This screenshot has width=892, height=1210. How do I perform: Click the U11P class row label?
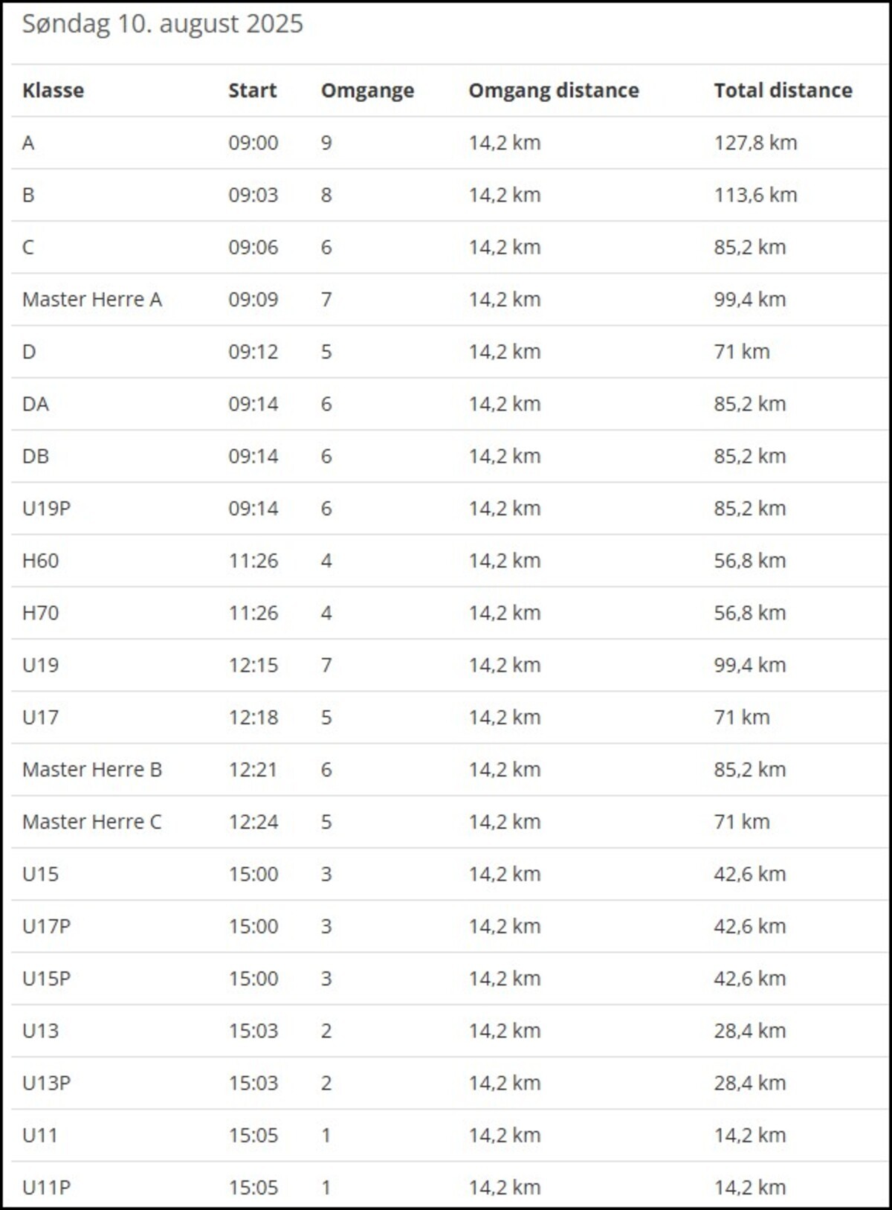pos(46,1188)
